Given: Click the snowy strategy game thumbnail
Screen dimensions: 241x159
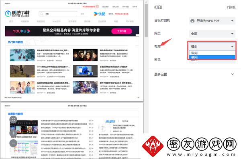Looking at the screenshot, I should [x=22, y=55].
